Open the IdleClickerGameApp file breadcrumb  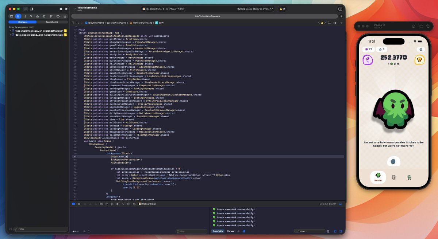(x=141, y=23)
